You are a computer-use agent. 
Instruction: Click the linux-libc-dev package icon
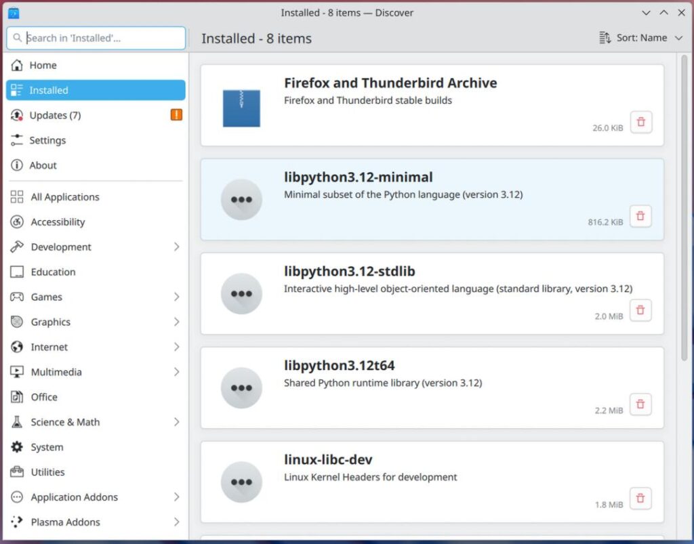pos(241,482)
